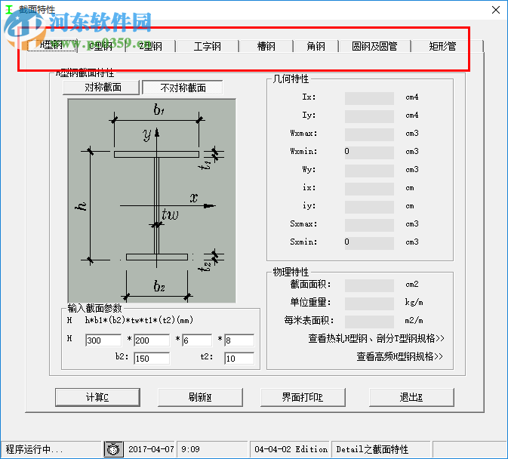Viewport: 508px width, 459px height.
Task: Click the 9:09 time in status bar
Action: (190, 449)
